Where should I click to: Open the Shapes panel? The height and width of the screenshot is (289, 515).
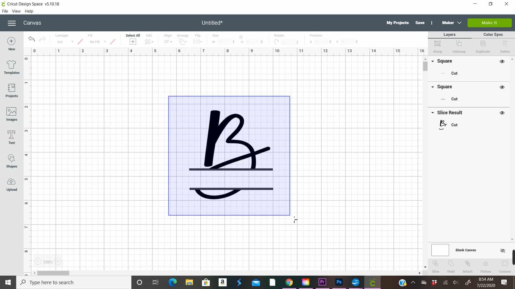click(12, 161)
